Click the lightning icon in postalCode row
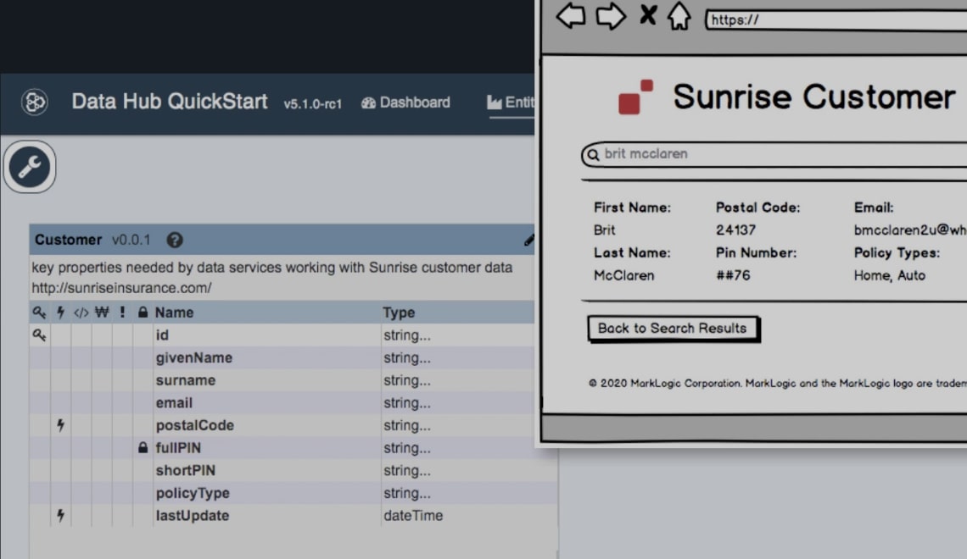967x559 pixels. coord(60,425)
